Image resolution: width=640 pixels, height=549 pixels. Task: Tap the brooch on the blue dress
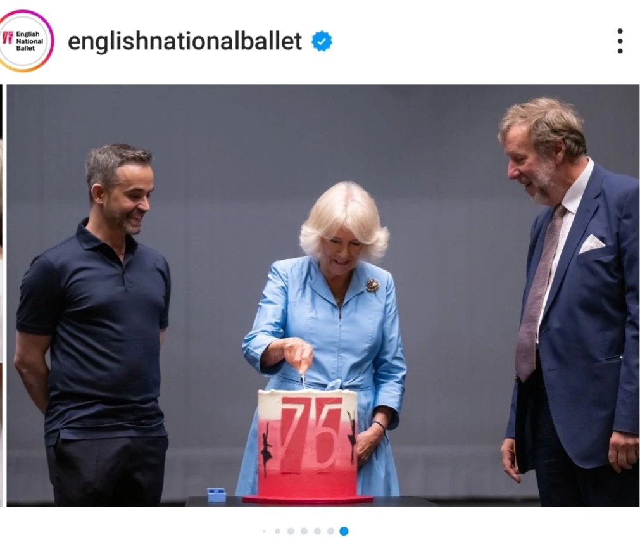[372, 285]
